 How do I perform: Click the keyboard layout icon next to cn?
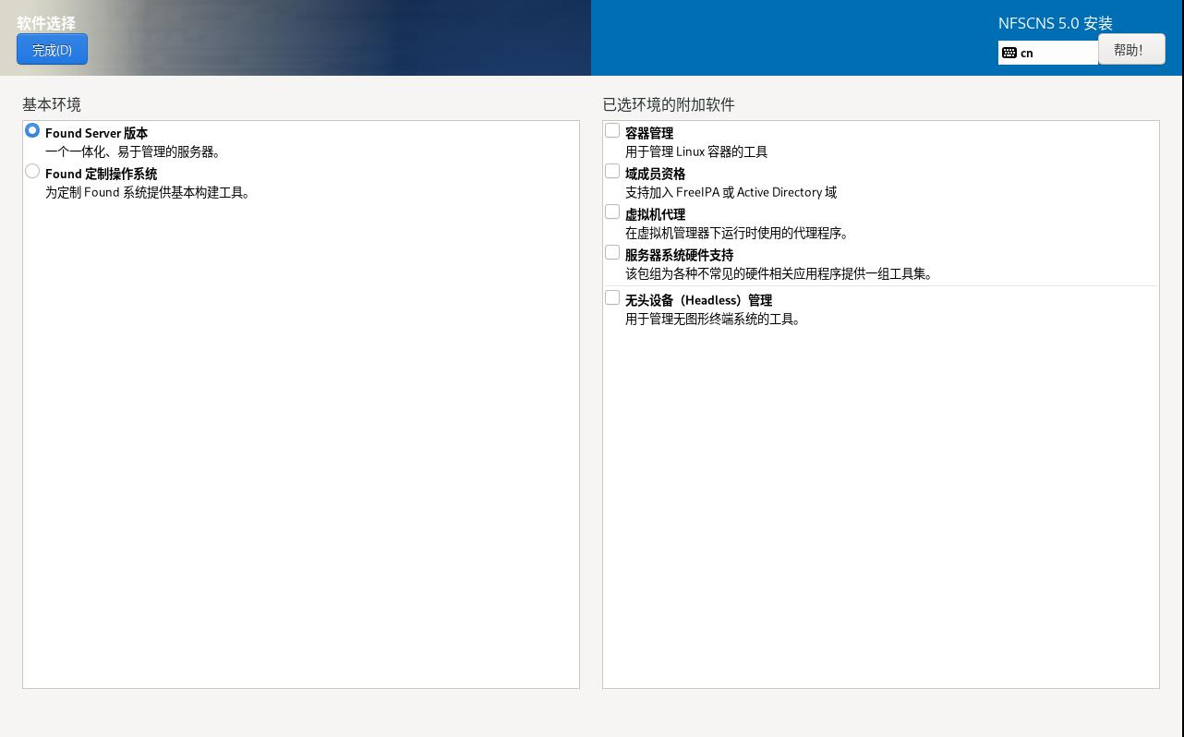(1009, 53)
